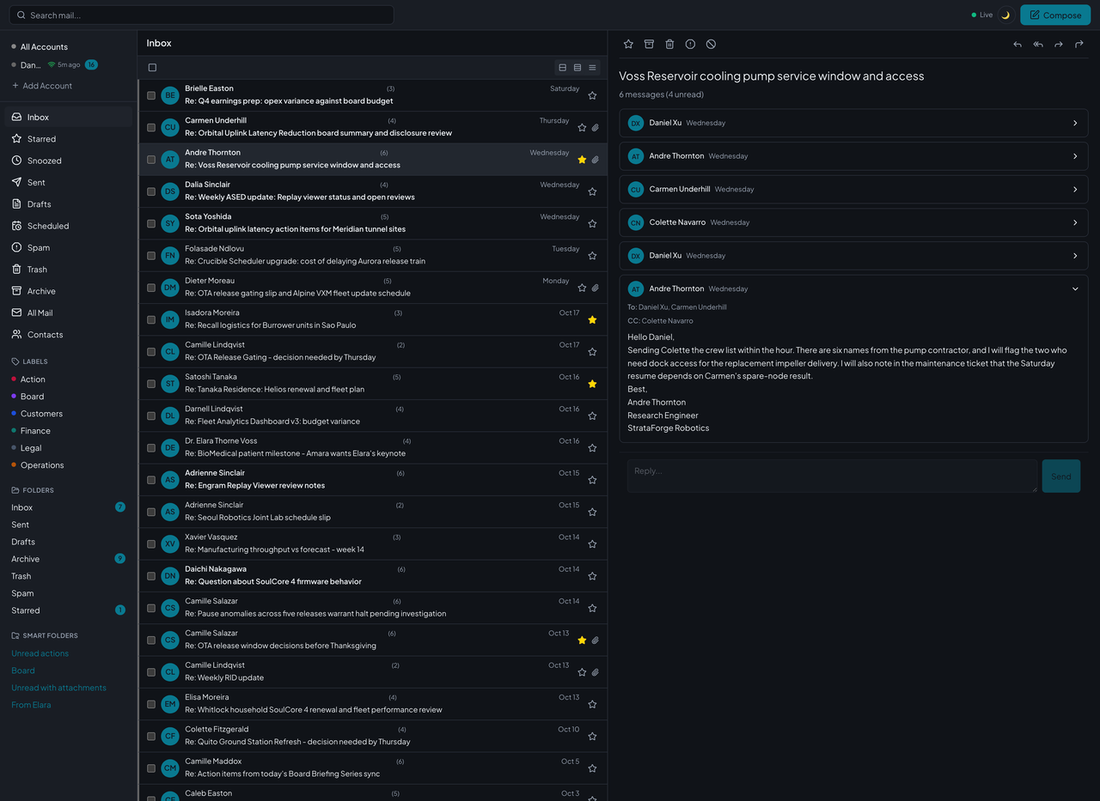Focus the Search mail field
The height and width of the screenshot is (801, 1100).
point(203,15)
